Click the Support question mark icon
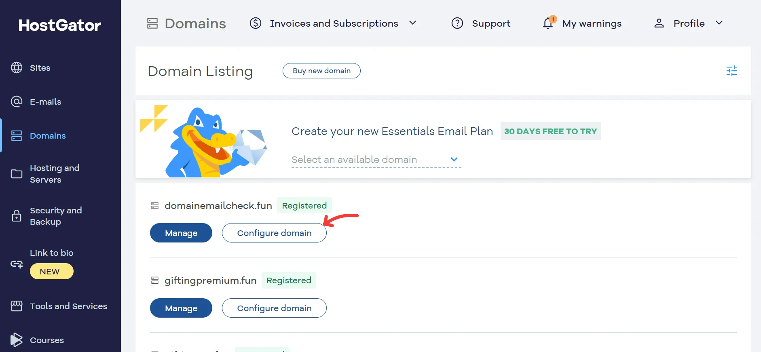This screenshot has height=352, width=761. (457, 23)
